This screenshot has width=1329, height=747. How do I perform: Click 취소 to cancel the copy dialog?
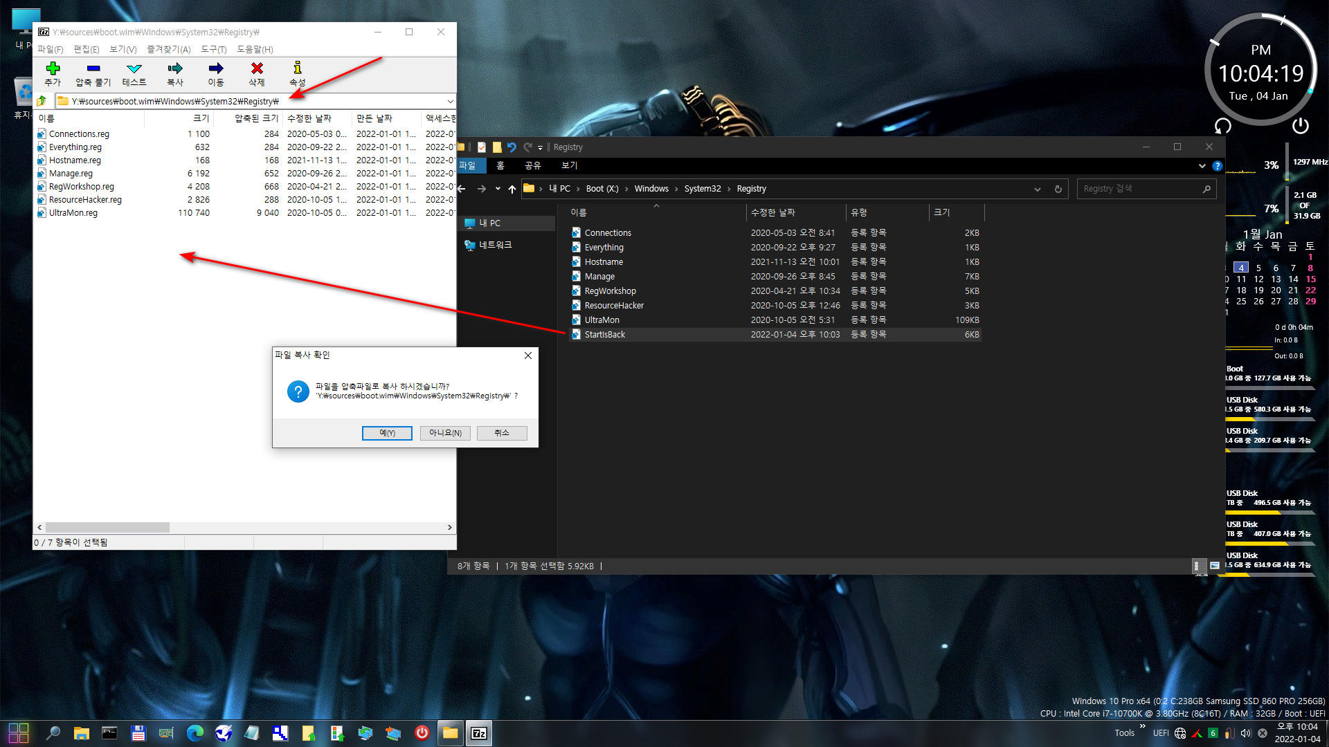coord(502,433)
